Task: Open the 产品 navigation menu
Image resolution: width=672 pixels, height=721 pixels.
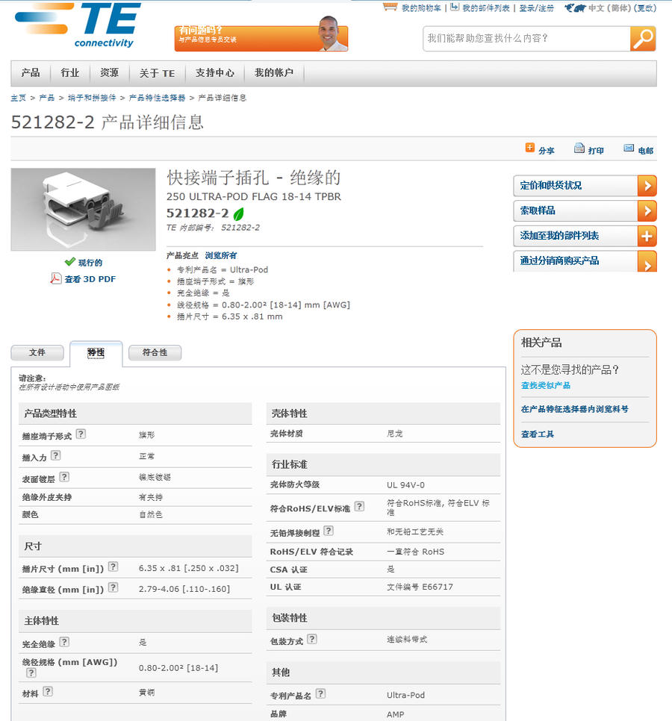Action: coord(31,73)
